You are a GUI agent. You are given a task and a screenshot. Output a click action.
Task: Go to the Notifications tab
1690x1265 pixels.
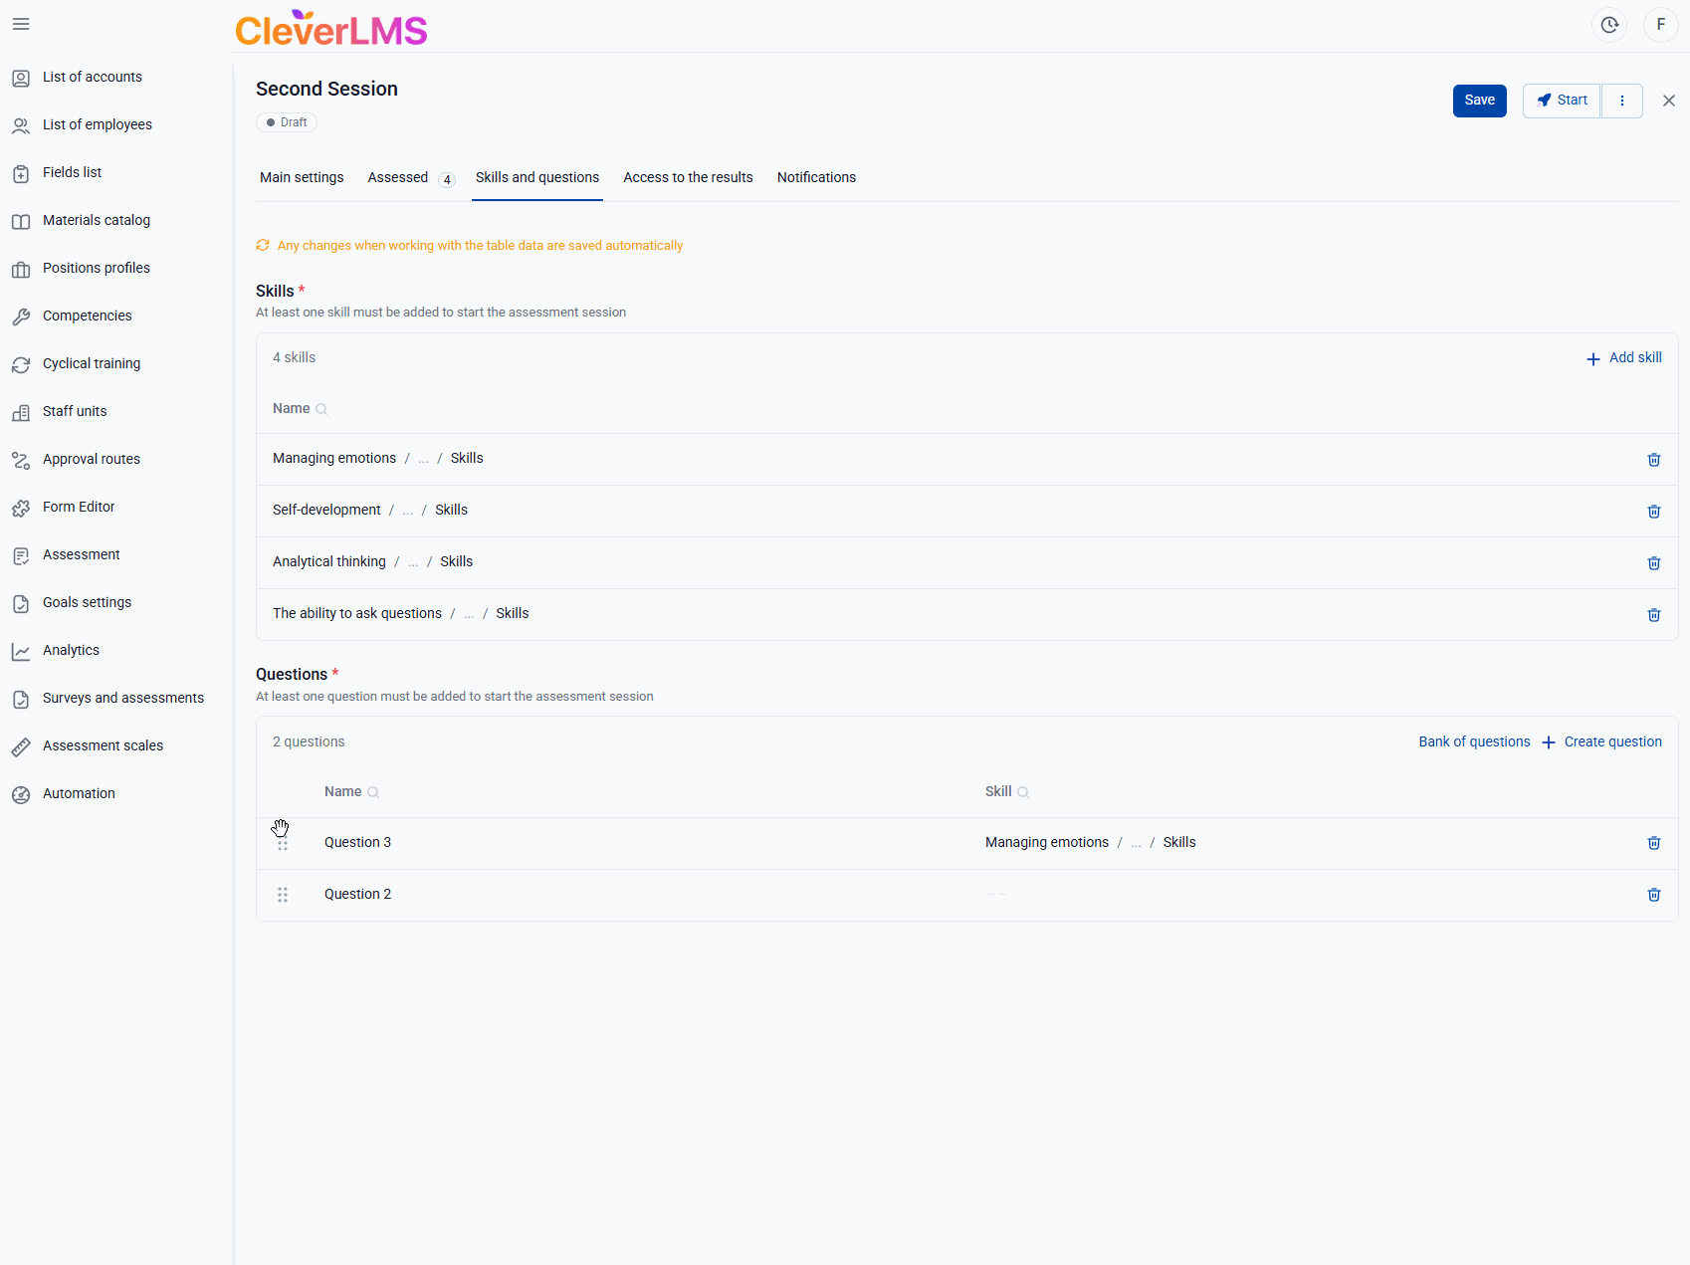816,177
